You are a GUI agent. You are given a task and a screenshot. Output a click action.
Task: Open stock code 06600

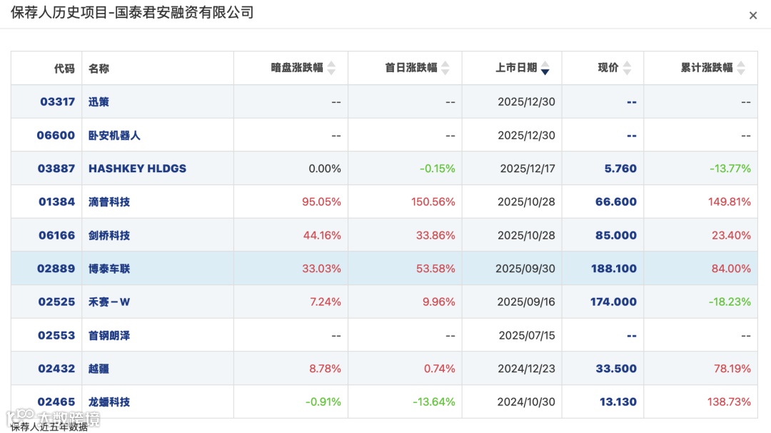pos(56,135)
